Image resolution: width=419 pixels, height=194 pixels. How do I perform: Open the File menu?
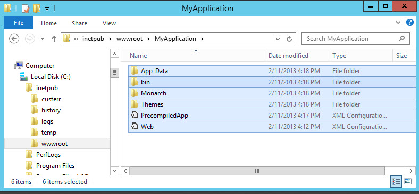19,23
